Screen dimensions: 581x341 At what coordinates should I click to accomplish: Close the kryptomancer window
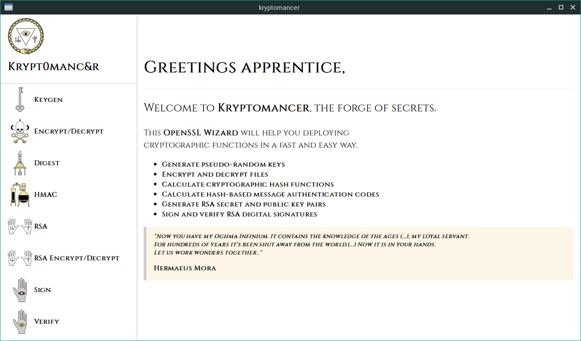point(572,7)
